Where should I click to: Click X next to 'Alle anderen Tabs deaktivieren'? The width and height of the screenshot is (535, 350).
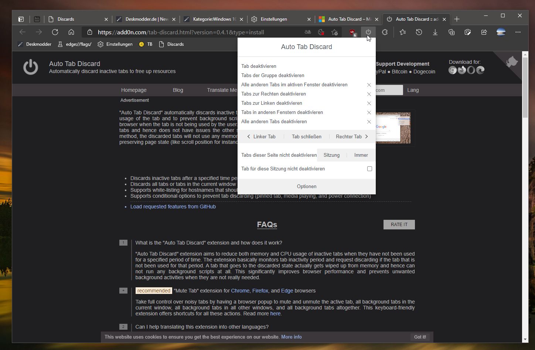coord(369,122)
